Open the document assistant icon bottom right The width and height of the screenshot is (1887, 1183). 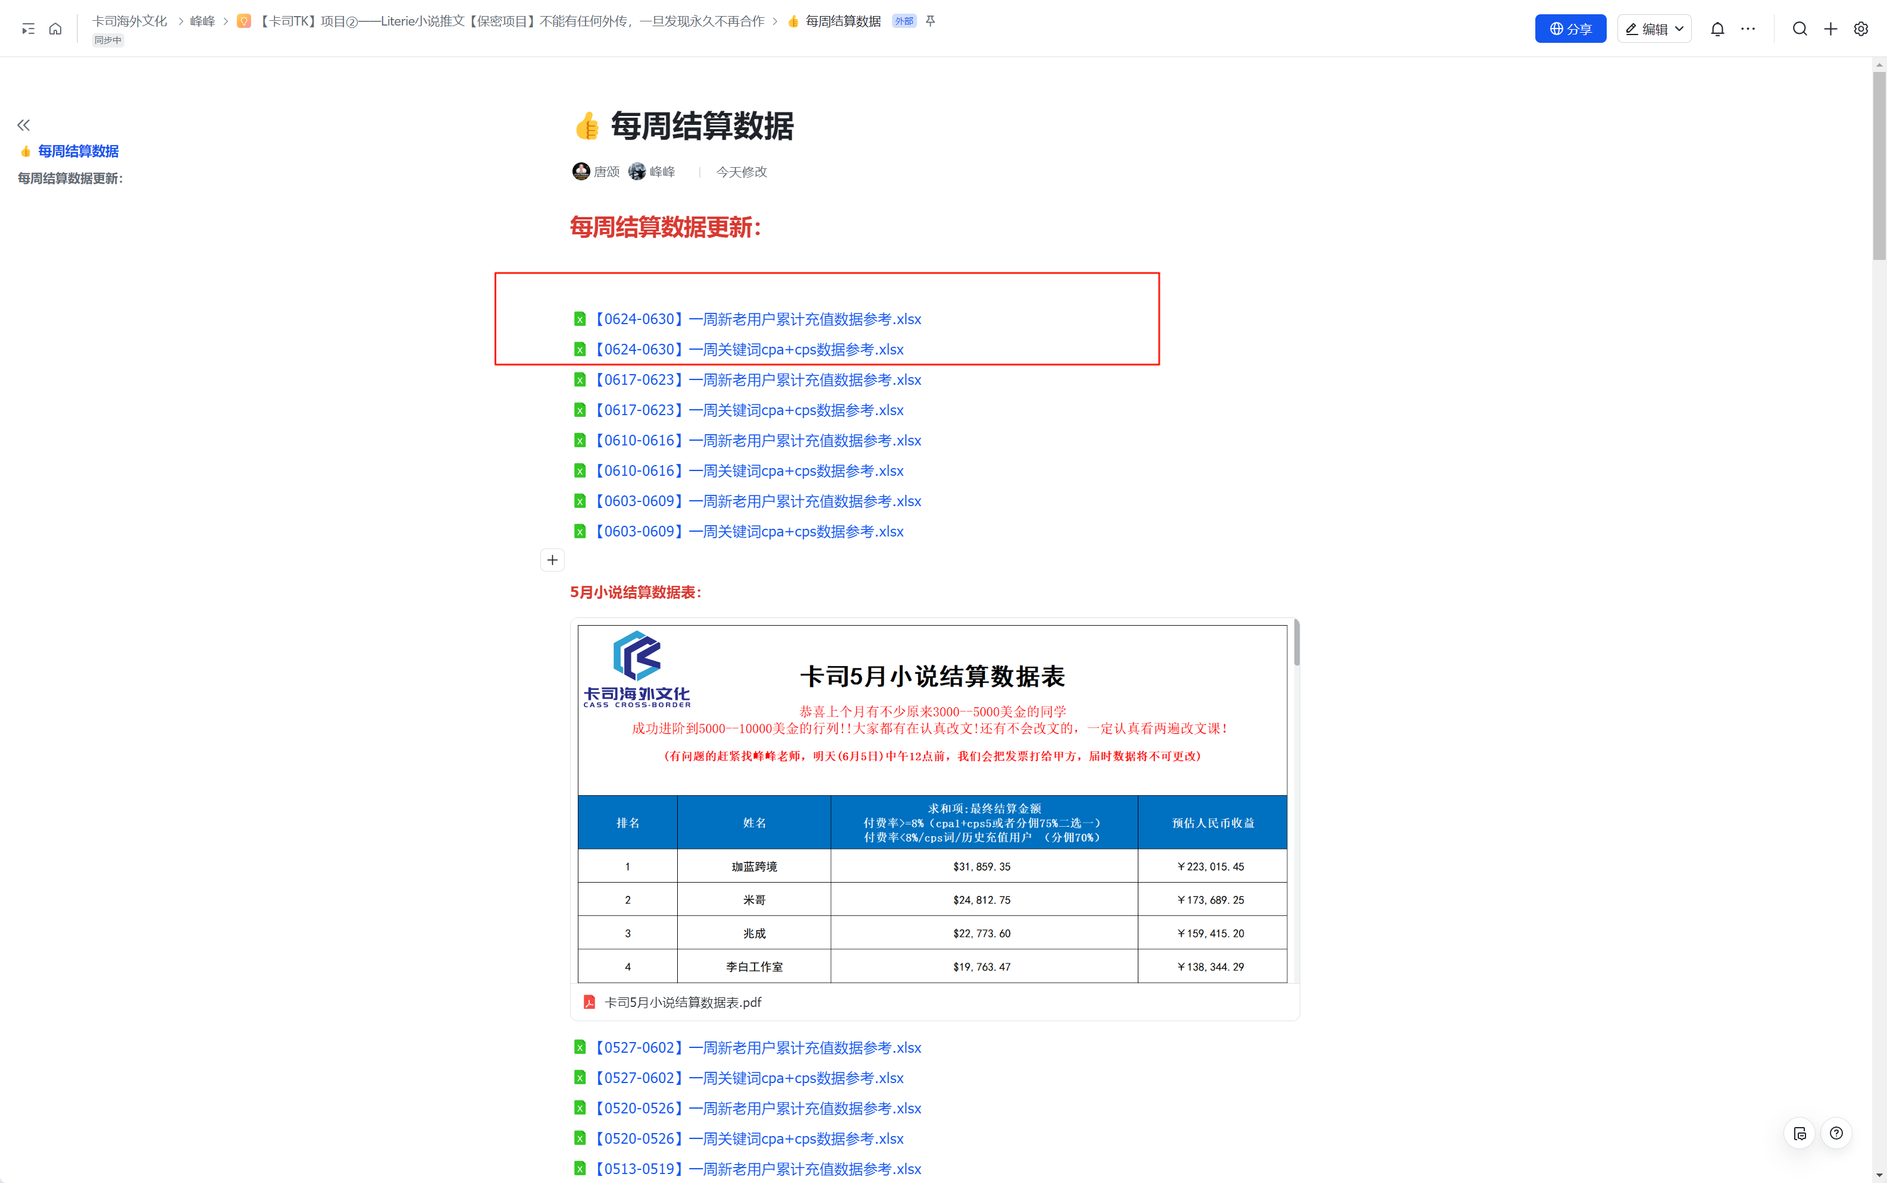coord(1800,1133)
